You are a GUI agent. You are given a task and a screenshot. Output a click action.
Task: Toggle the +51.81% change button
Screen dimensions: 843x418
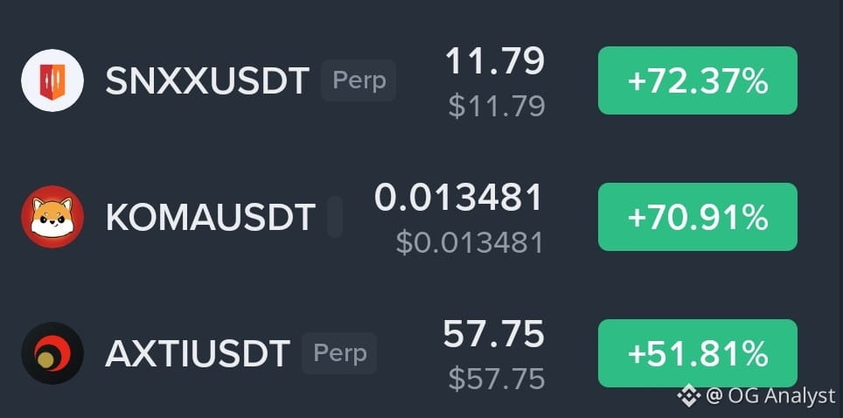697,353
